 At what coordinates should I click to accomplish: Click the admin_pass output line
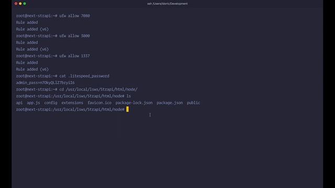coord(46,83)
